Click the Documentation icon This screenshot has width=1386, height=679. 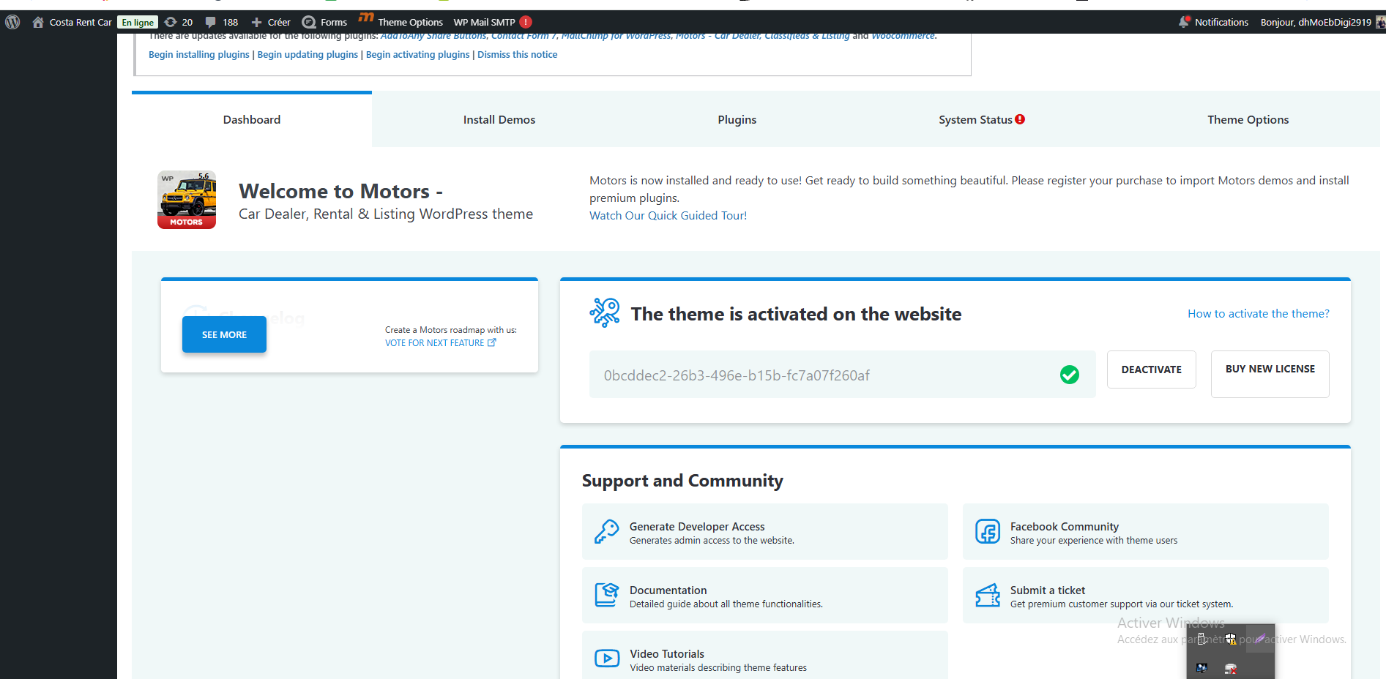[x=606, y=596]
